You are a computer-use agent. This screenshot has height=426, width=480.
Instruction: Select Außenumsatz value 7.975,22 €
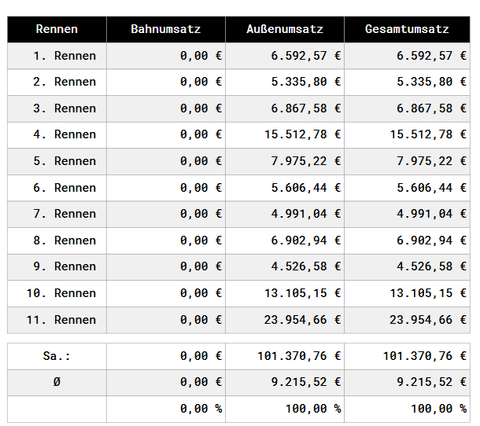(306, 161)
